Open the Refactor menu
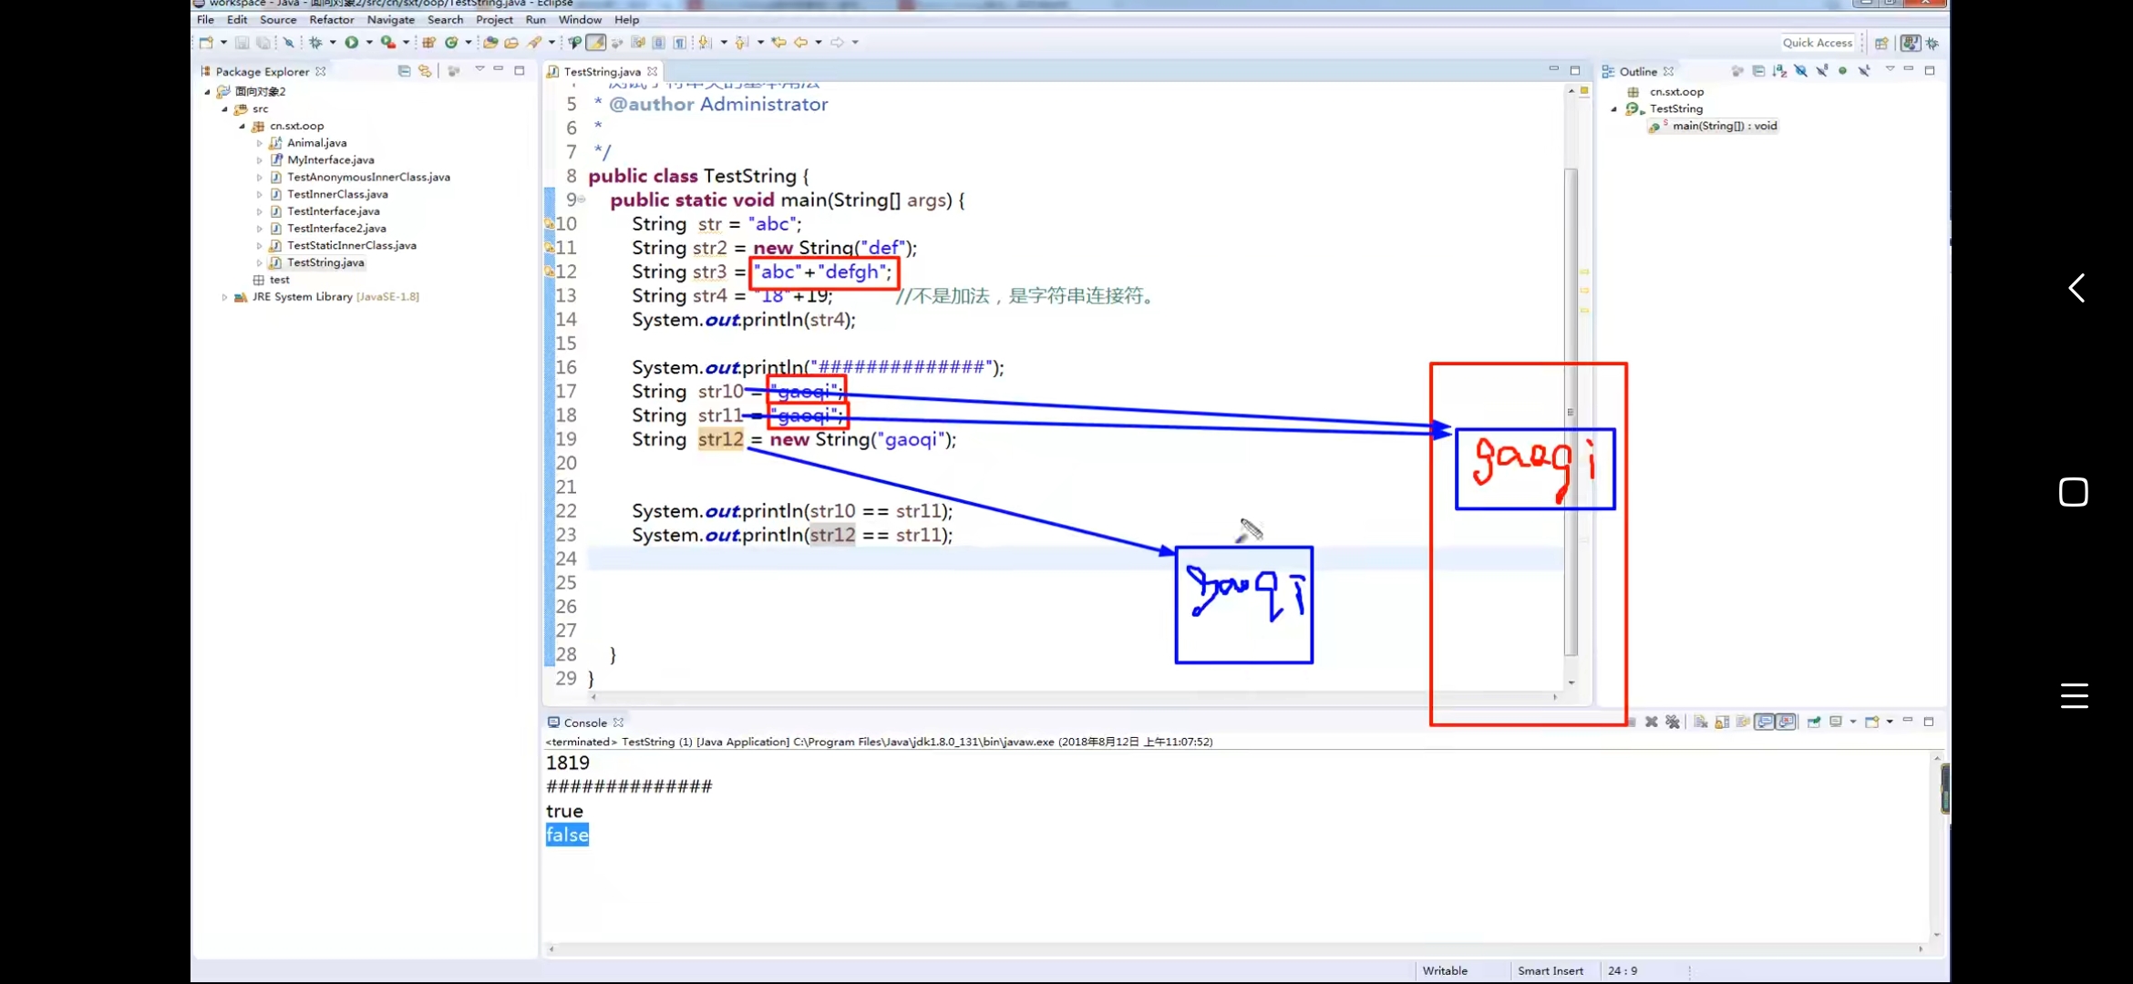 coord(331,19)
